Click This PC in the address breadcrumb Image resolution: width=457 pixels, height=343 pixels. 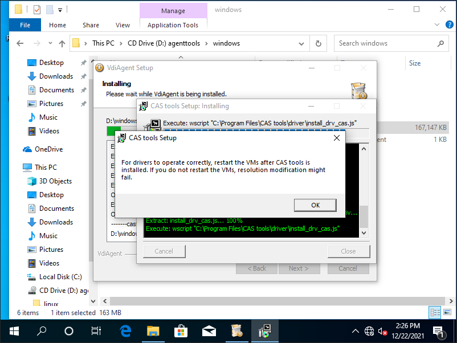[x=103, y=43]
